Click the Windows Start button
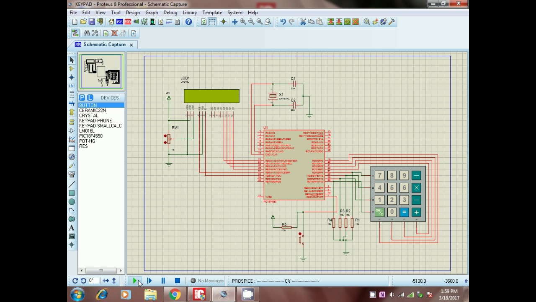 pos(77,294)
